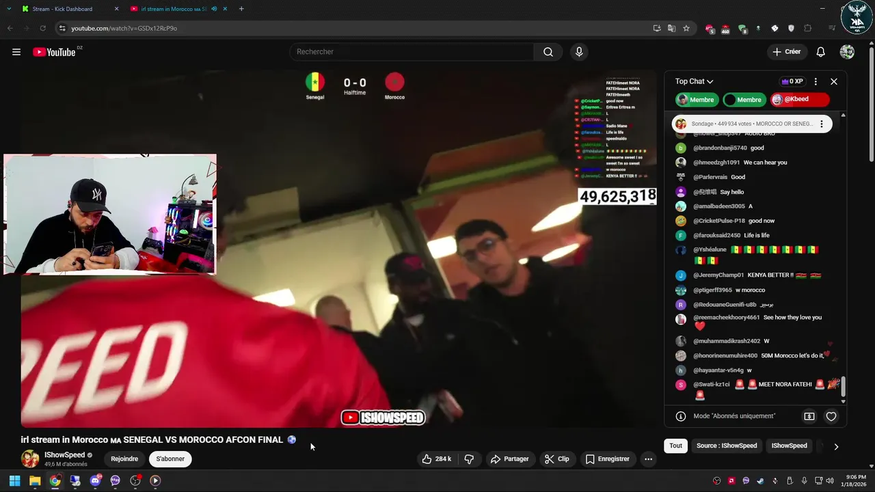Click the Partager share button
Screen dimensions: 875x492
click(x=510, y=459)
